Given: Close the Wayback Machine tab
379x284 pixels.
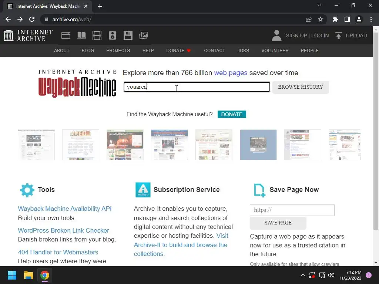Looking at the screenshot, I should tap(86, 6).
